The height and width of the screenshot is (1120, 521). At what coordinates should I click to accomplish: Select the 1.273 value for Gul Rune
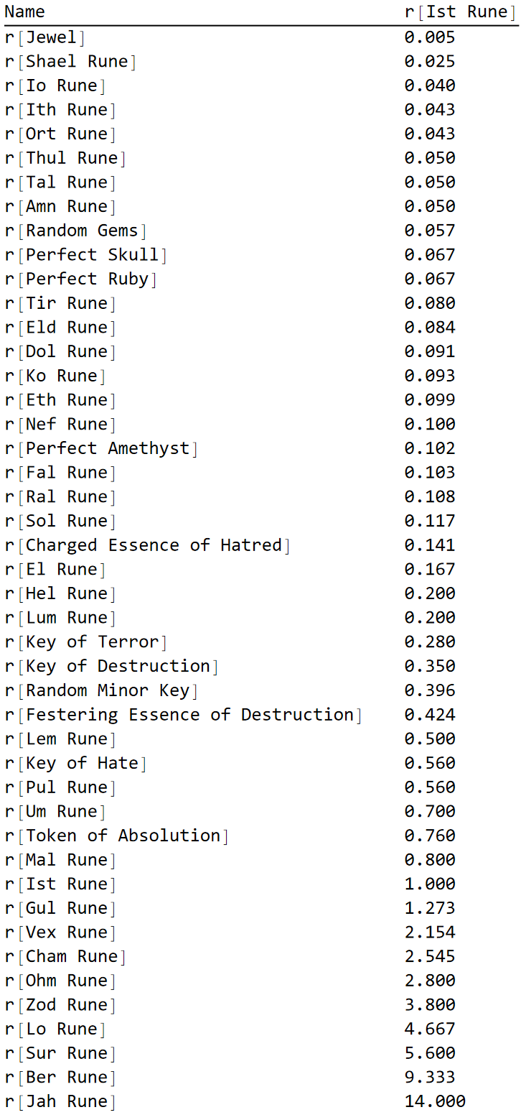(430, 908)
